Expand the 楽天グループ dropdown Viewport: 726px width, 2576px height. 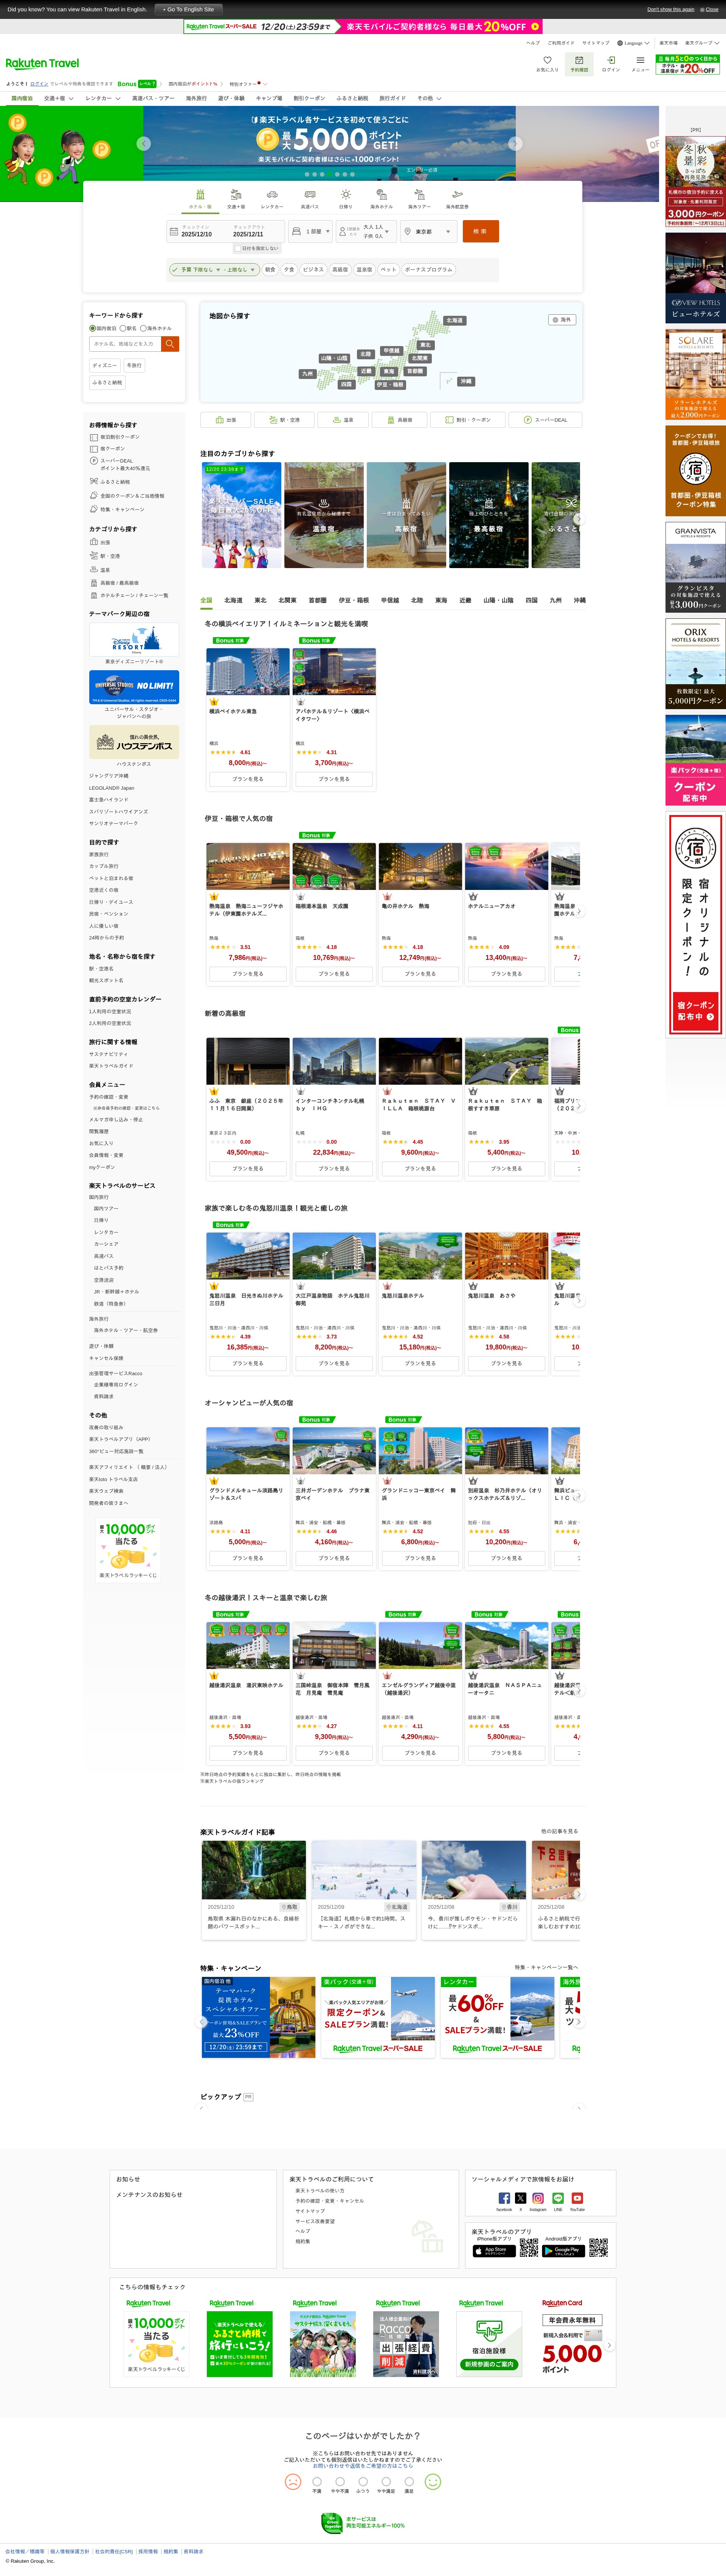703,43
